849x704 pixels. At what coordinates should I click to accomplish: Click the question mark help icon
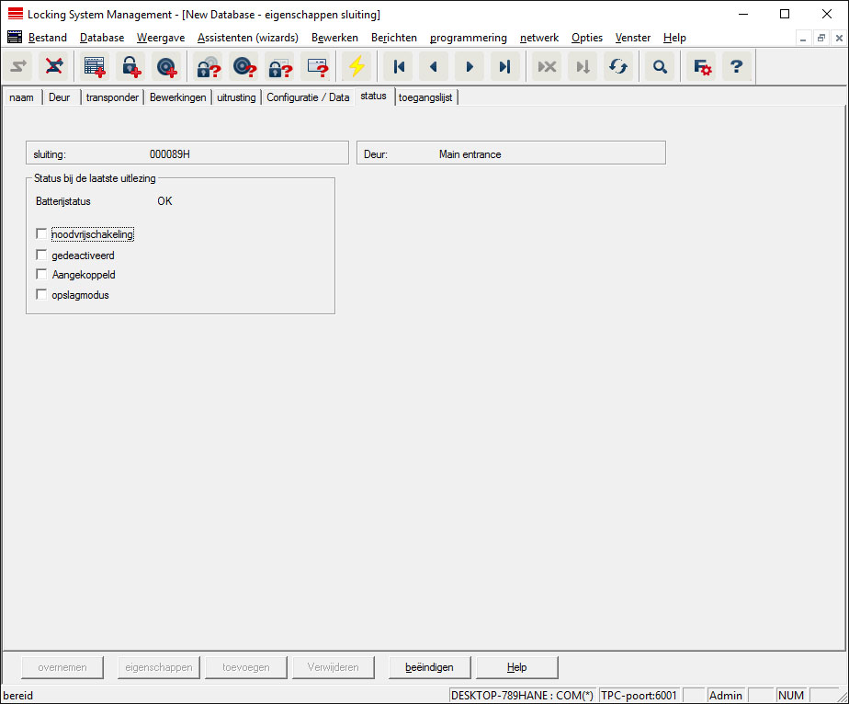point(736,67)
